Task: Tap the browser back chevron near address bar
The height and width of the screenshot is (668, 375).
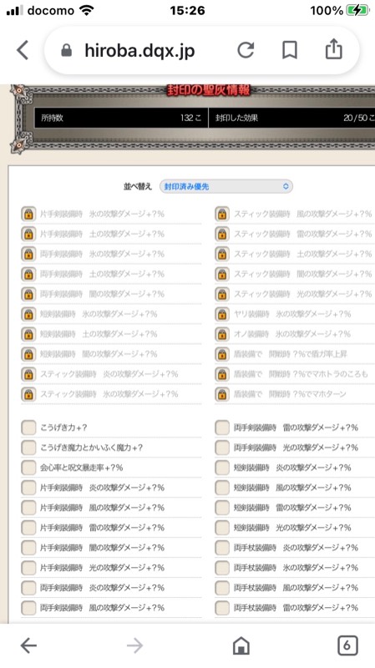Action: tap(23, 50)
